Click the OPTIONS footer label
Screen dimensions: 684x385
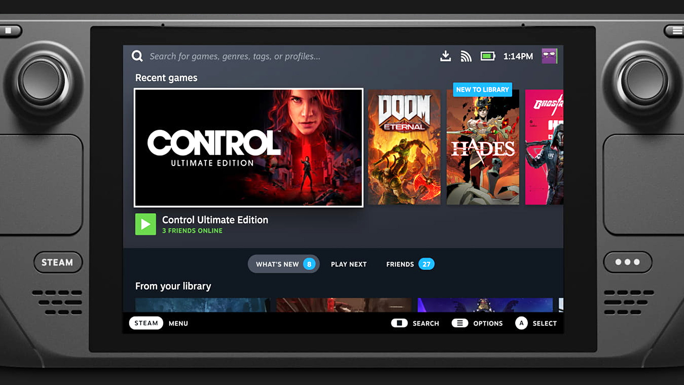pyautogui.click(x=488, y=323)
